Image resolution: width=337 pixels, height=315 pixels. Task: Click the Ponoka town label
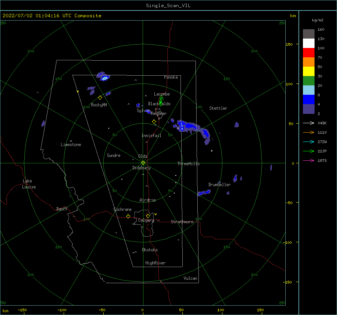[171, 77]
